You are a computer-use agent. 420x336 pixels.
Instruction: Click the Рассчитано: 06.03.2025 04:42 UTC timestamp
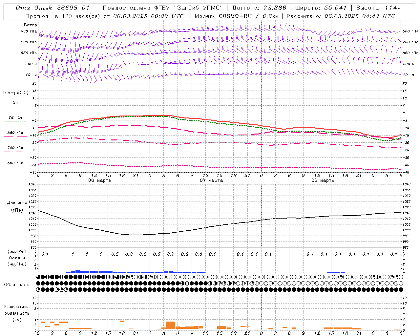341,16
